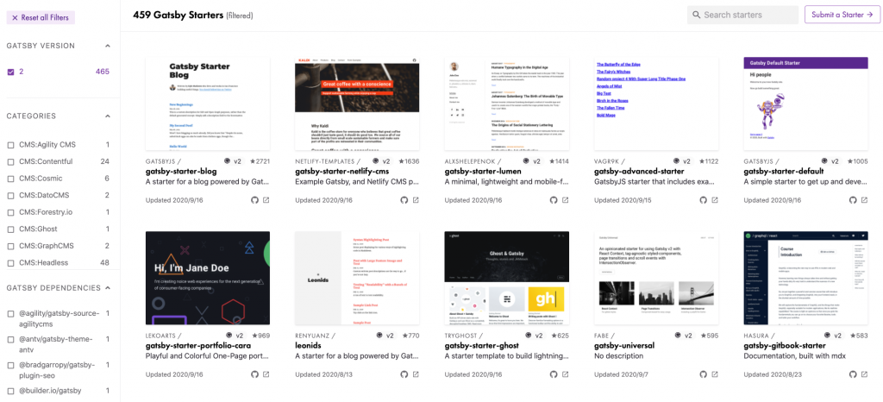The width and height of the screenshot is (883, 402).
Task: Open external demo link for gatsby-starter-lumen
Action: pyautogui.click(x=566, y=200)
